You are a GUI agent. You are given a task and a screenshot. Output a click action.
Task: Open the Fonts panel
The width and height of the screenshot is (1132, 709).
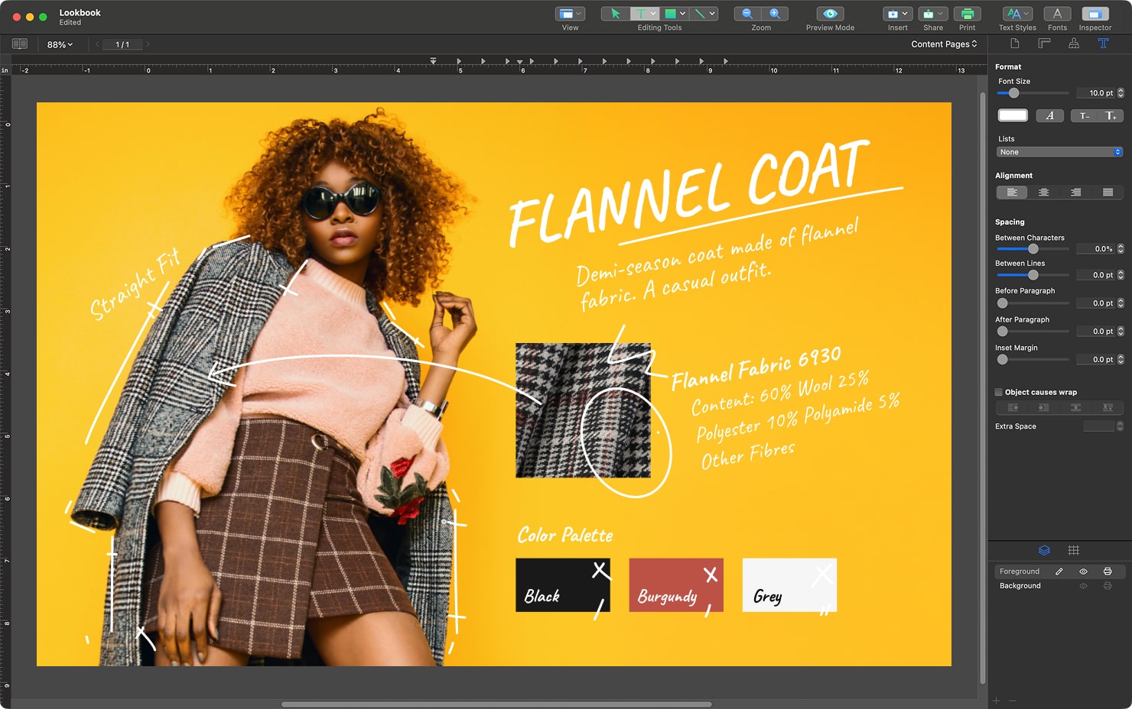(x=1057, y=13)
